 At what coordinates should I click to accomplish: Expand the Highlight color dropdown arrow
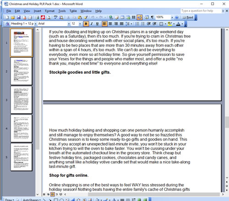174,24
